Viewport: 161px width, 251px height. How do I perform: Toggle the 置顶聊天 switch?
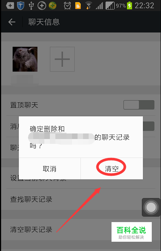point(139,105)
